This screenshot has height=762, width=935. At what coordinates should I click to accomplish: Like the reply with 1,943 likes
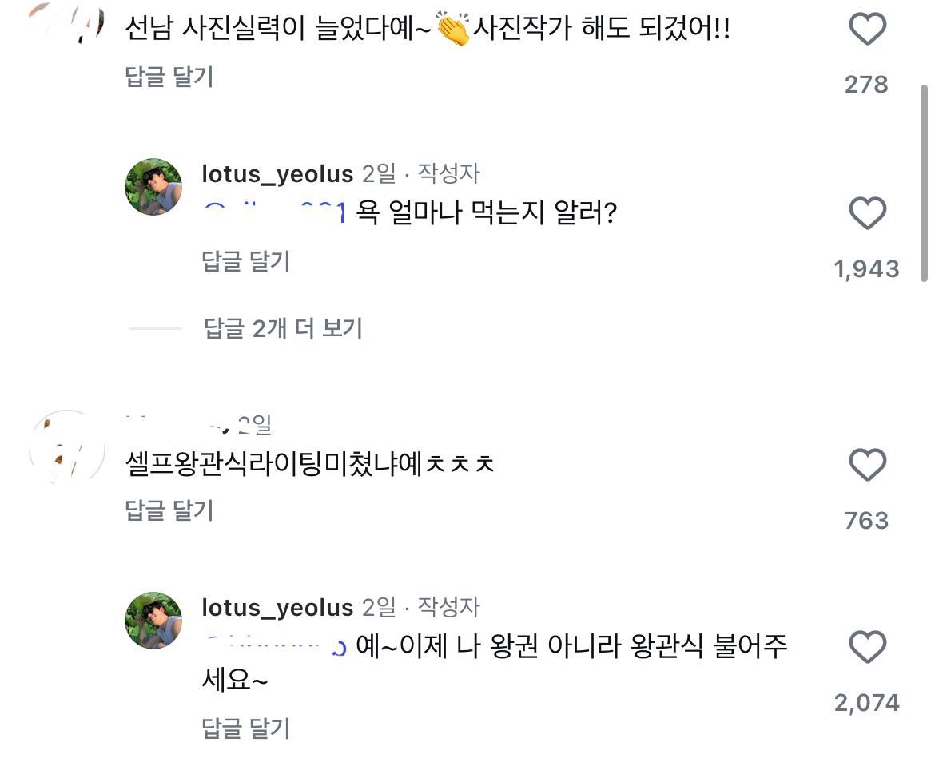867,214
